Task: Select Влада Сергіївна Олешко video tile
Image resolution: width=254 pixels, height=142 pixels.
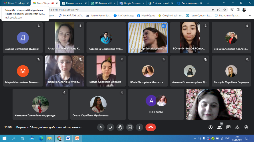Action: 106,71
